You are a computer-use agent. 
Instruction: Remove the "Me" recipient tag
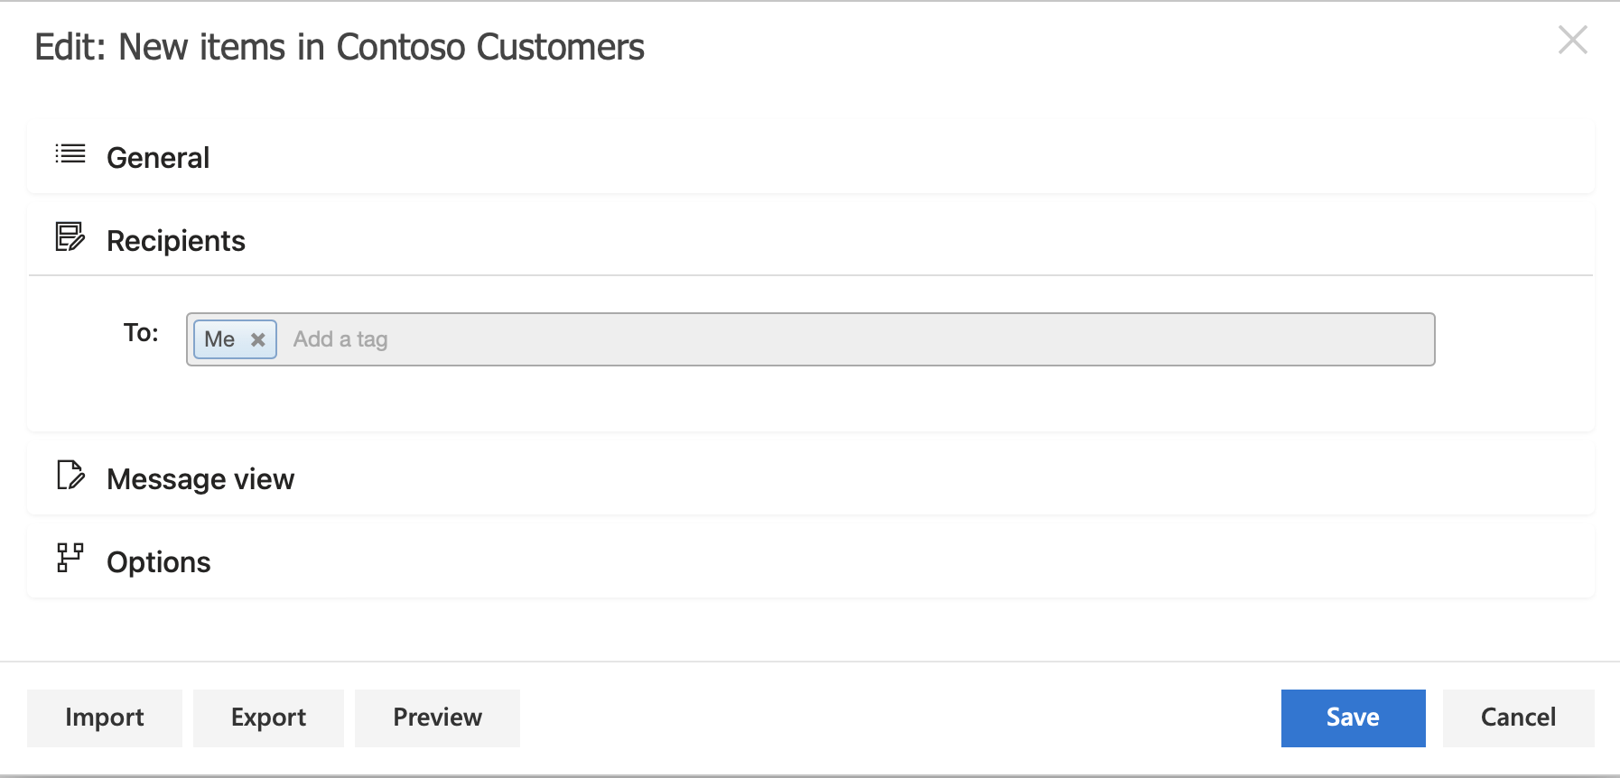[x=258, y=339]
